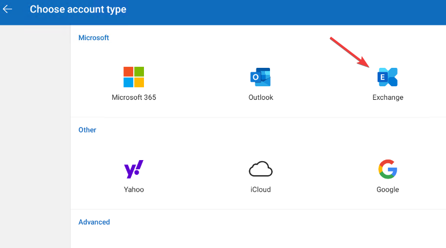
Task: Pick the Exchange account icon
Action: (387, 77)
